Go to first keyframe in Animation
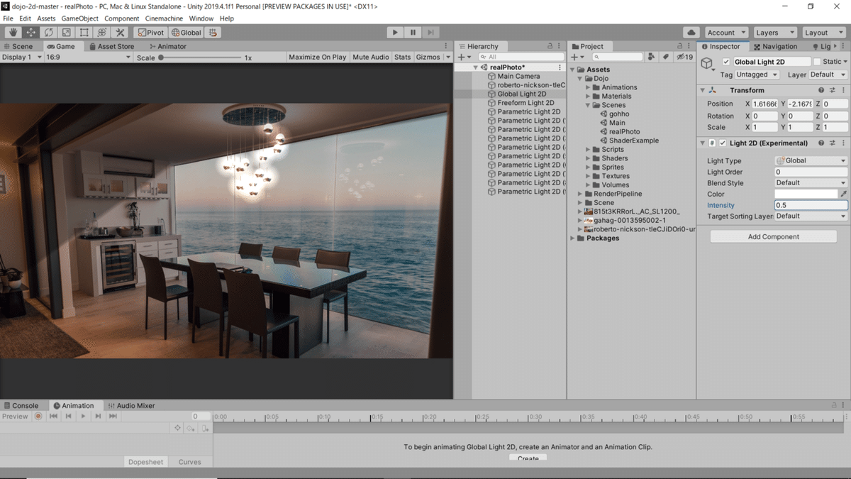Screen dimensions: 851x479 (53, 417)
